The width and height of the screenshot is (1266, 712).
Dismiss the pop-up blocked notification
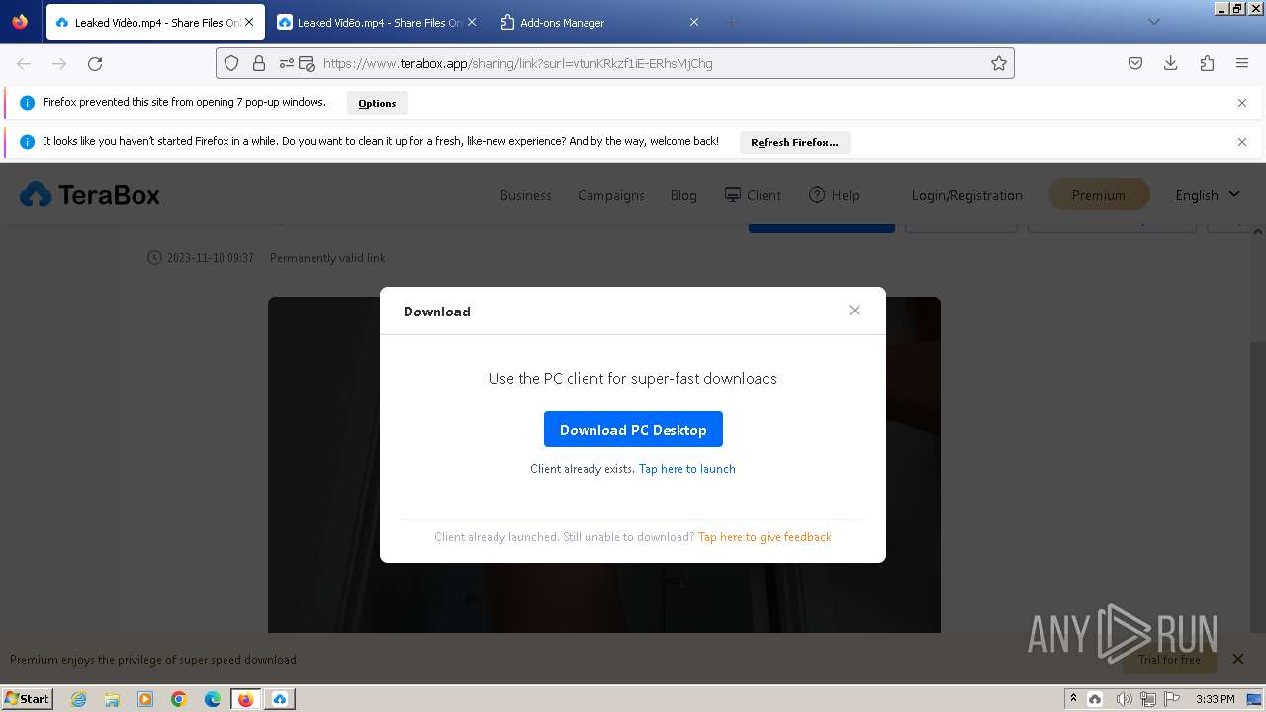click(1242, 103)
